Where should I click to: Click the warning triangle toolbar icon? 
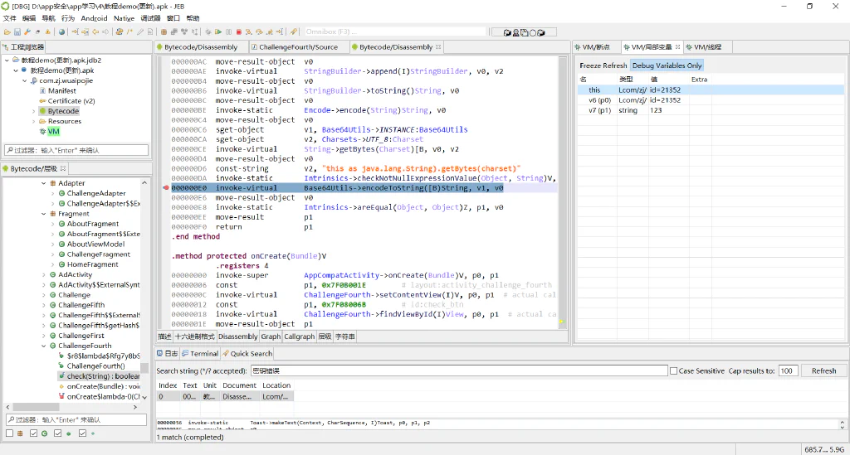tap(47, 32)
